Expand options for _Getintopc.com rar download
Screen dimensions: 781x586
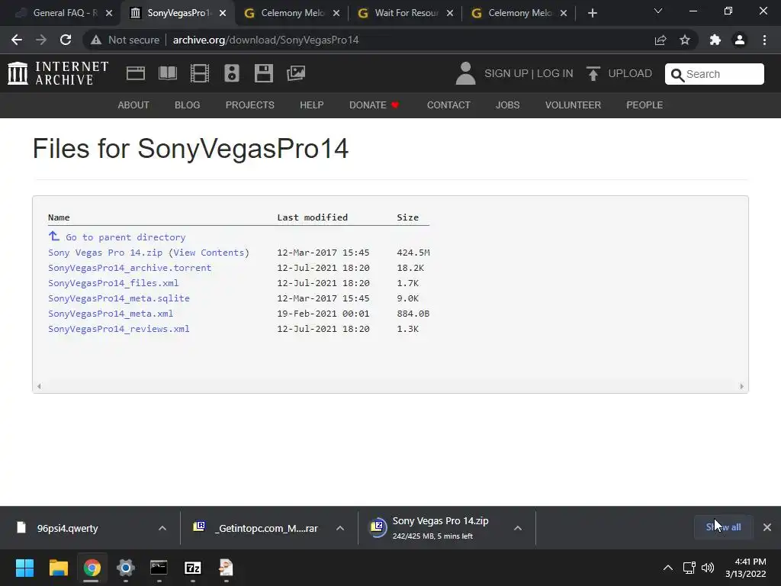click(340, 528)
